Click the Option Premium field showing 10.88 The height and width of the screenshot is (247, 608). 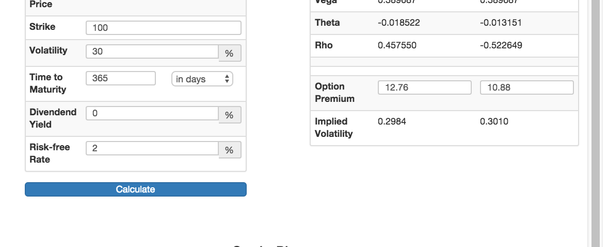526,87
